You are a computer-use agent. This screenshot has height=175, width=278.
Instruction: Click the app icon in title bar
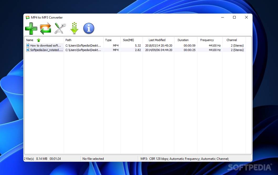point(28,18)
